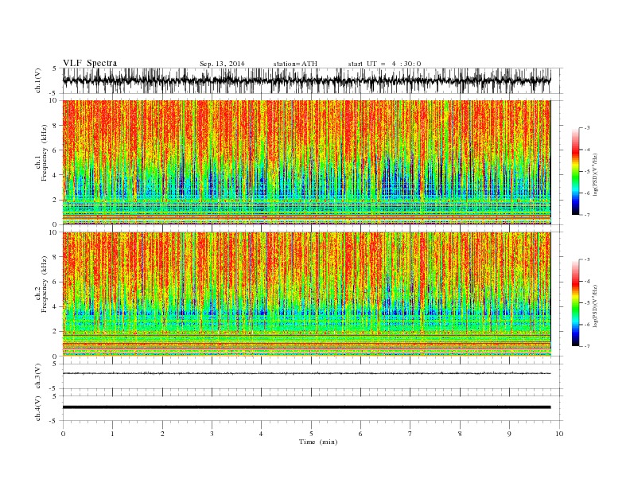Click the ch.1 spectrogram color bar
The width and height of the screenshot is (630, 487).
(575, 171)
